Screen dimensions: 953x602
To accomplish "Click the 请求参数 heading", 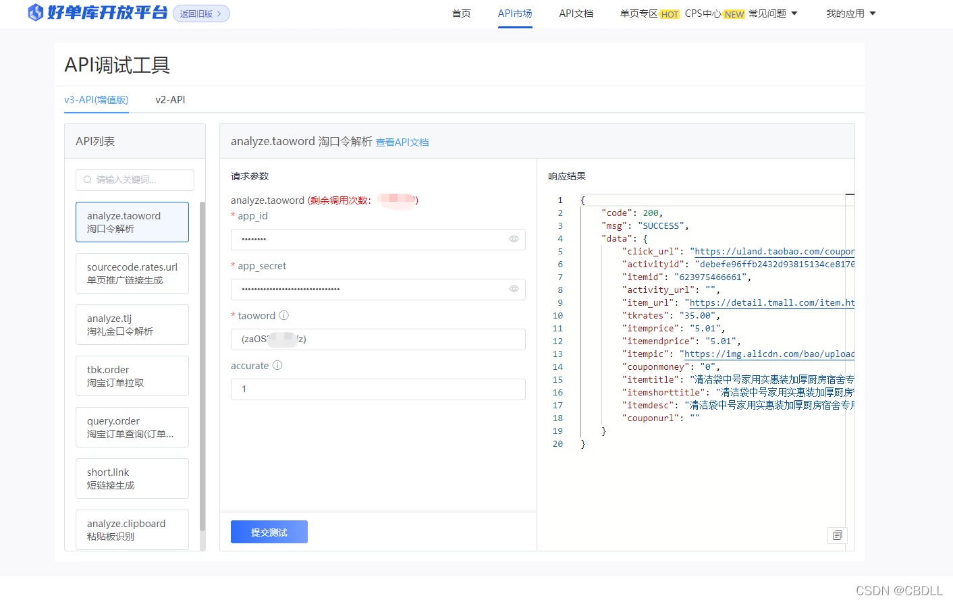I will [250, 176].
